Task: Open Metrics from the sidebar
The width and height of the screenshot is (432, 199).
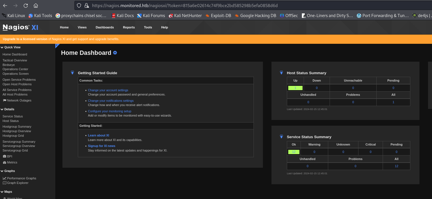Action: click(10, 162)
